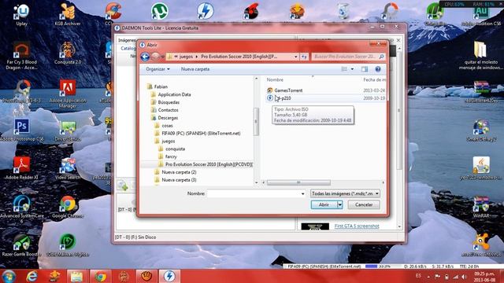Click Nueva carpeta in the toolbar
Screen dimensions: 504x283
pyautogui.click(x=195, y=69)
